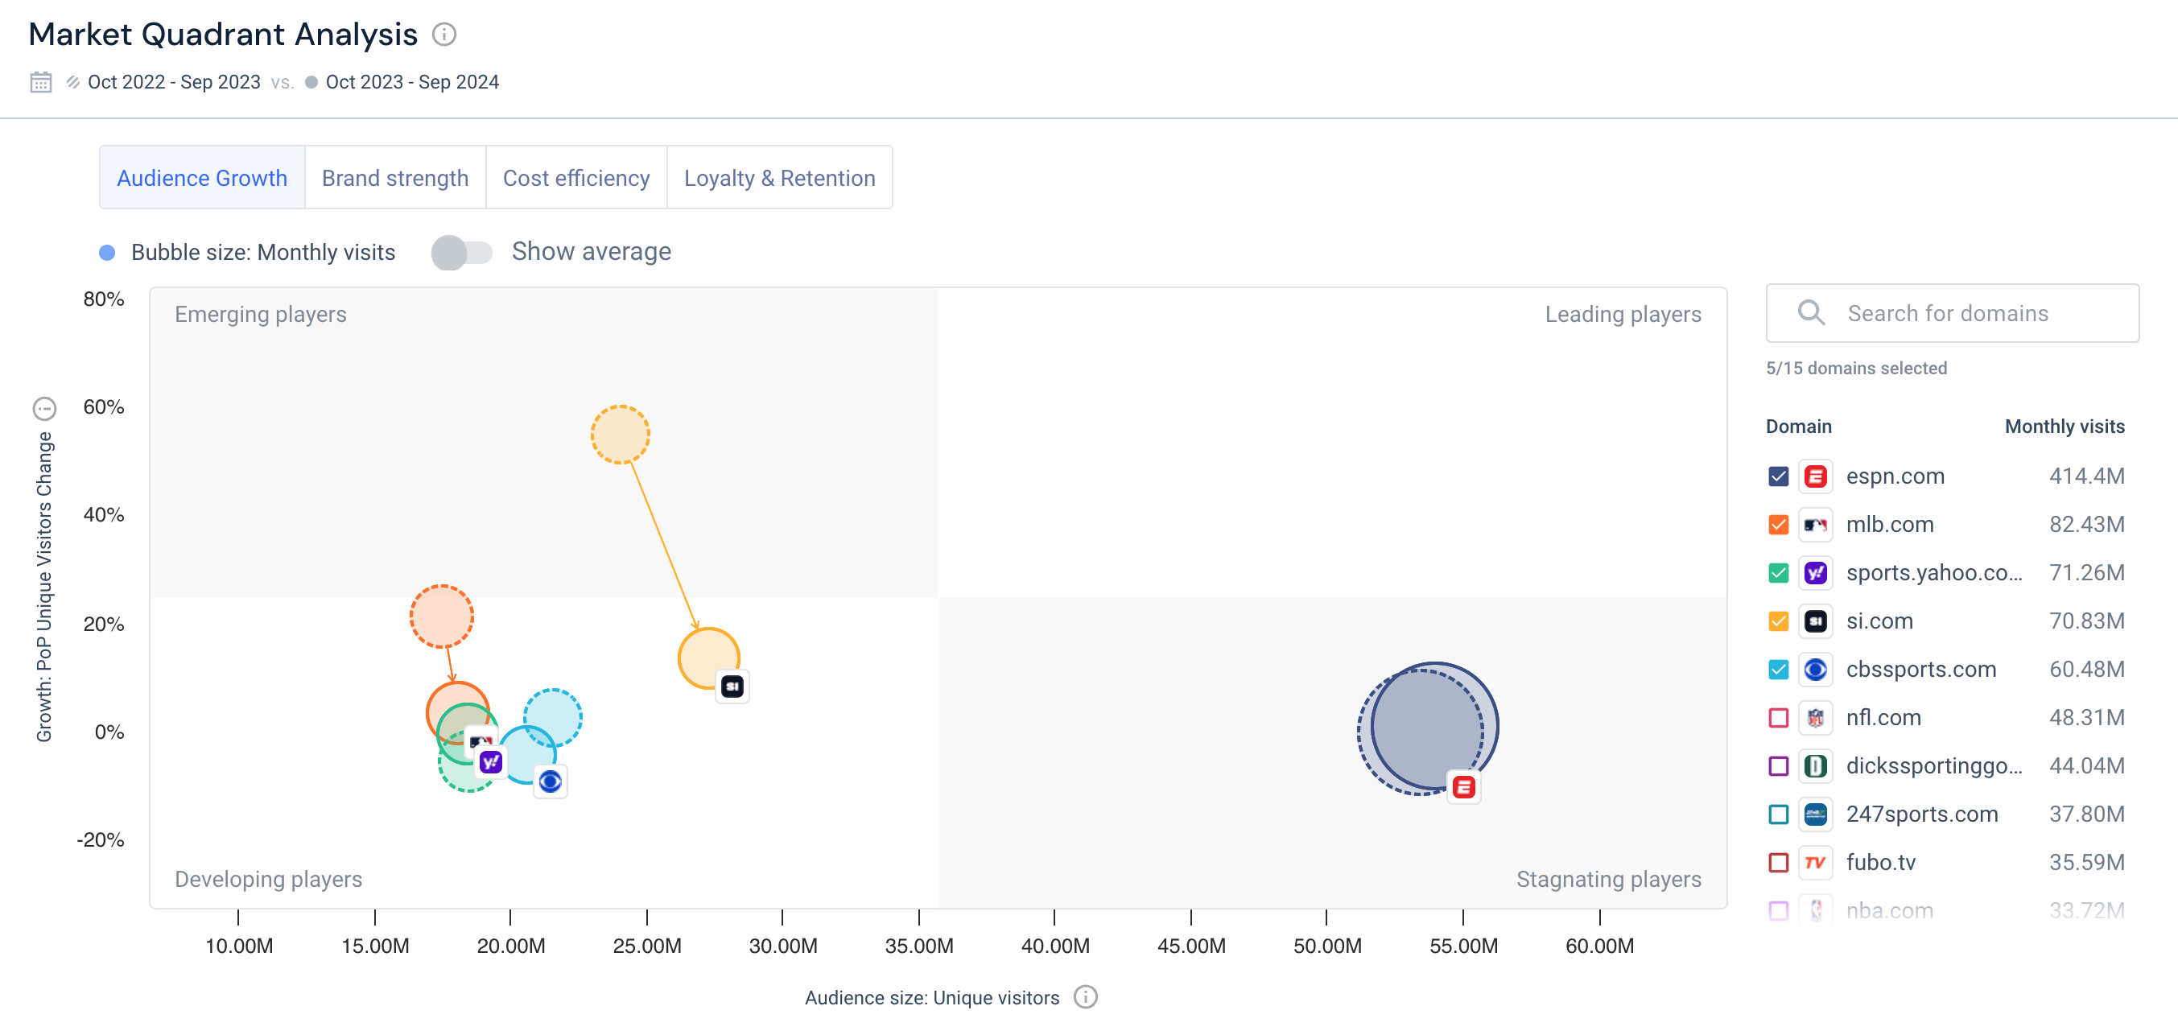The width and height of the screenshot is (2178, 1035).
Task: Click the espn.com domain name
Action: 1895,476
